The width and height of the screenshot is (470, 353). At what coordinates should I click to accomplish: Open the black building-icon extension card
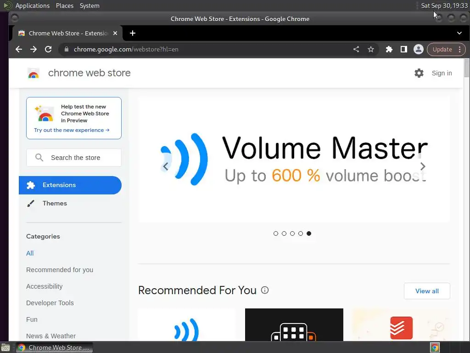click(x=294, y=325)
